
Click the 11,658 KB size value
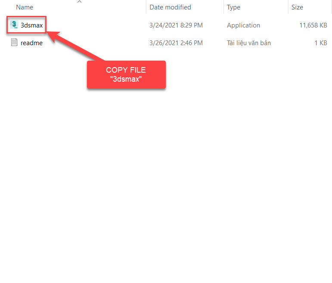[313, 25]
